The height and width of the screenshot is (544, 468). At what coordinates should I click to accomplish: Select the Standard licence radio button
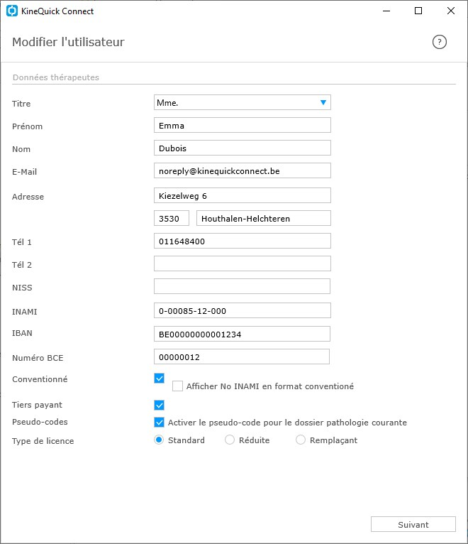pyautogui.click(x=159, y=440)
